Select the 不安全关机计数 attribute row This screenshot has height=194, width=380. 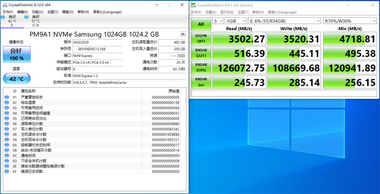pyautogui.click(x=92, y=161)
